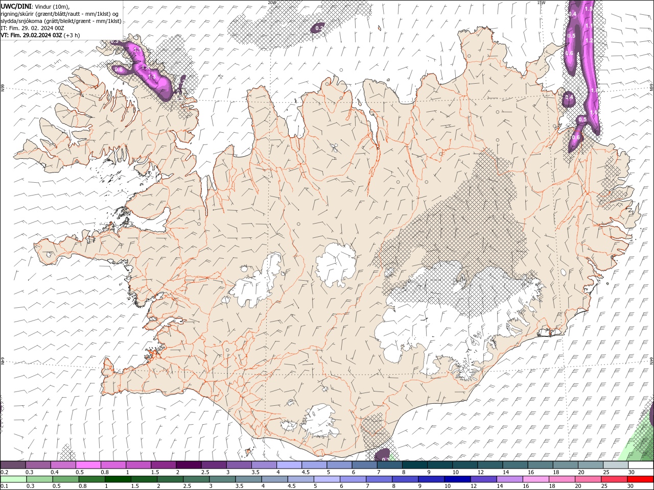Click the 'slydda/snjókoma (grátt/bleikt/grænt' legend line

pos(61,21)
